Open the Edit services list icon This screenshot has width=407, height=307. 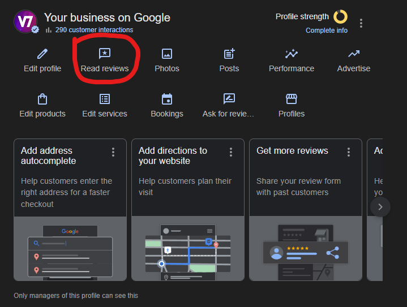105,100
